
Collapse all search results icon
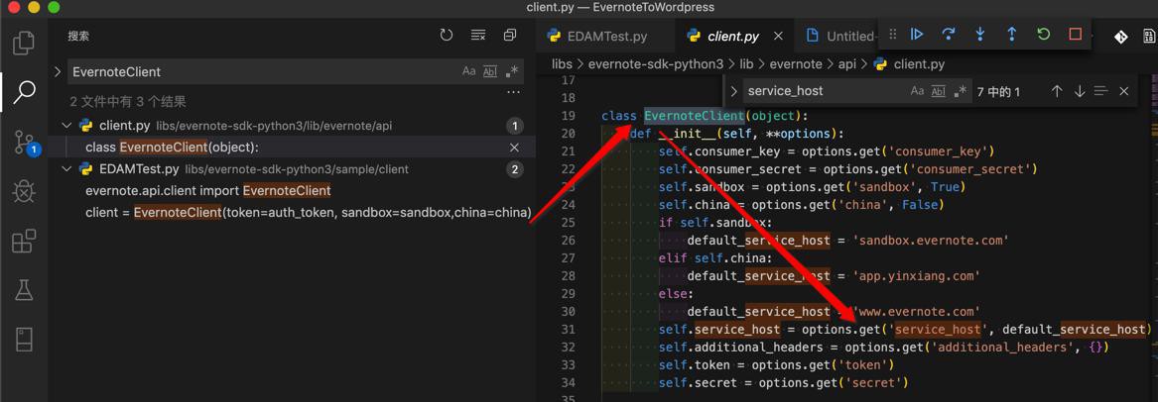[x=510, y=35]
